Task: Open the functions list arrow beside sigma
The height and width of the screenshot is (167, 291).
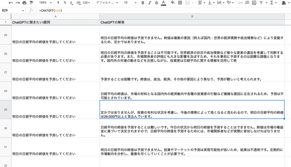Action: [x=276, y=3]
